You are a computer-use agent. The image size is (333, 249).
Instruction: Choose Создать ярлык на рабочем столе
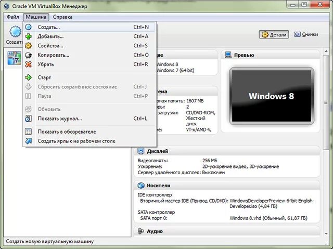coord(89,141)
